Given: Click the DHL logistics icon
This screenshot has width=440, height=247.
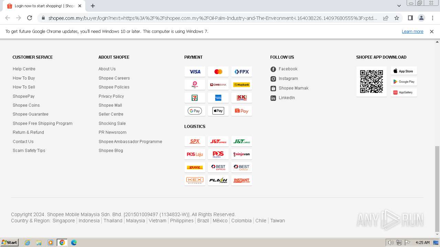Looking at the screenshot, I should point(195,167).
